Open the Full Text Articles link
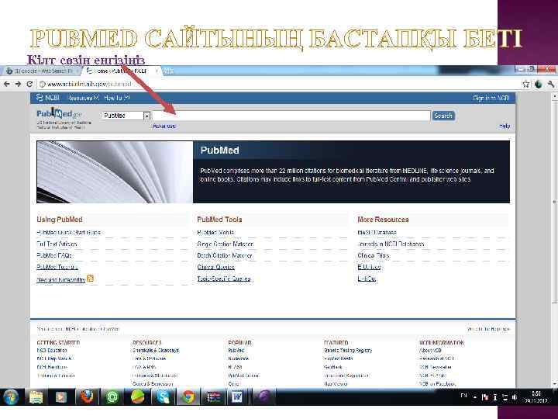This screenshot has width=558, height=419. 57,244
